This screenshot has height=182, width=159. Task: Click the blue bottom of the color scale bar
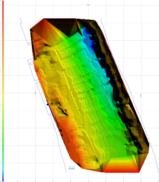click(x=3, y=178)
